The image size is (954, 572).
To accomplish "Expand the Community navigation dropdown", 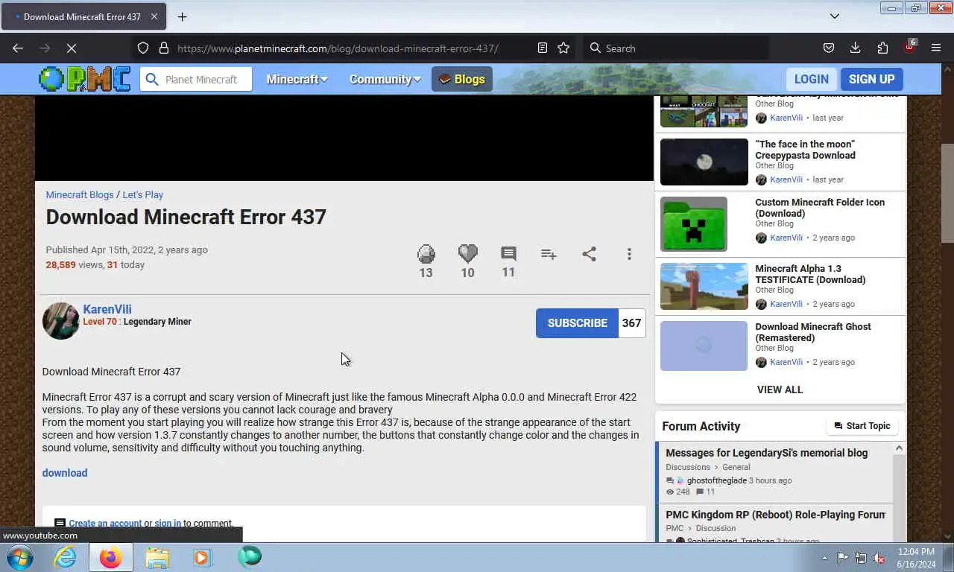I will (x=385, y=79).
